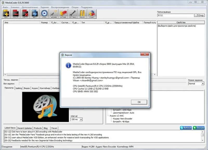
Task: Select the Recent Updates tab
Action: point(25,128)
